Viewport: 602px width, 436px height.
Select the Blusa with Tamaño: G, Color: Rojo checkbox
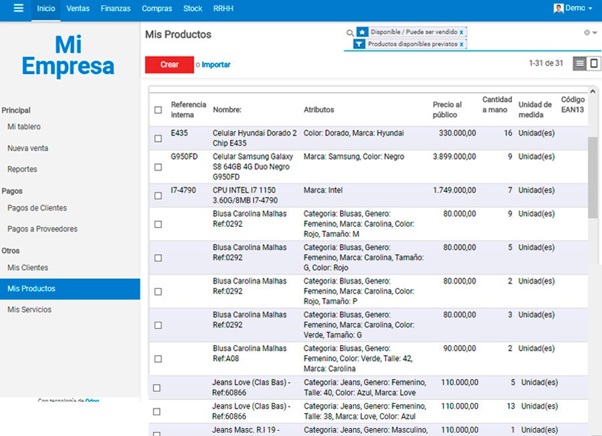[x=158, y=258]
